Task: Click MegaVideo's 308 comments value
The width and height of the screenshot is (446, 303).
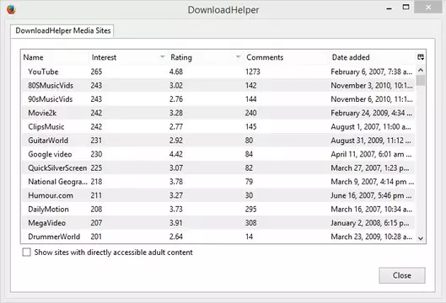Action: 251,223
